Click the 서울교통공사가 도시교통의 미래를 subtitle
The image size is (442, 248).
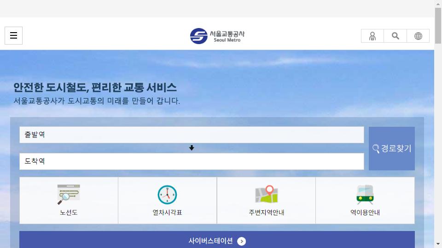(97, 101)
